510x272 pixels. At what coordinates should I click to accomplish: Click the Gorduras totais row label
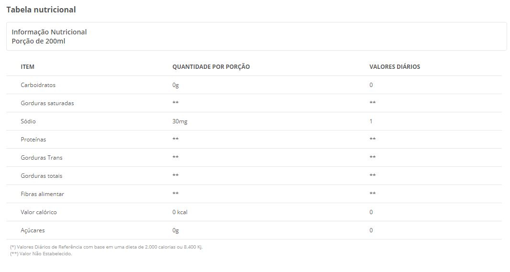[41, 176]
